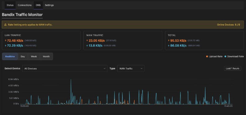Viewport: 246px width, 115px height.
Task: Open the Status tab
Action: pyautogui.click(x=10, y=5)
